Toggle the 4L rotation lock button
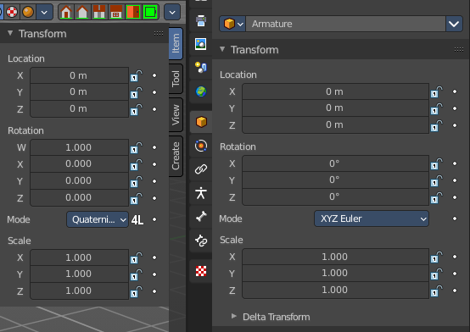The image size is (470, 332). (137, 220)
